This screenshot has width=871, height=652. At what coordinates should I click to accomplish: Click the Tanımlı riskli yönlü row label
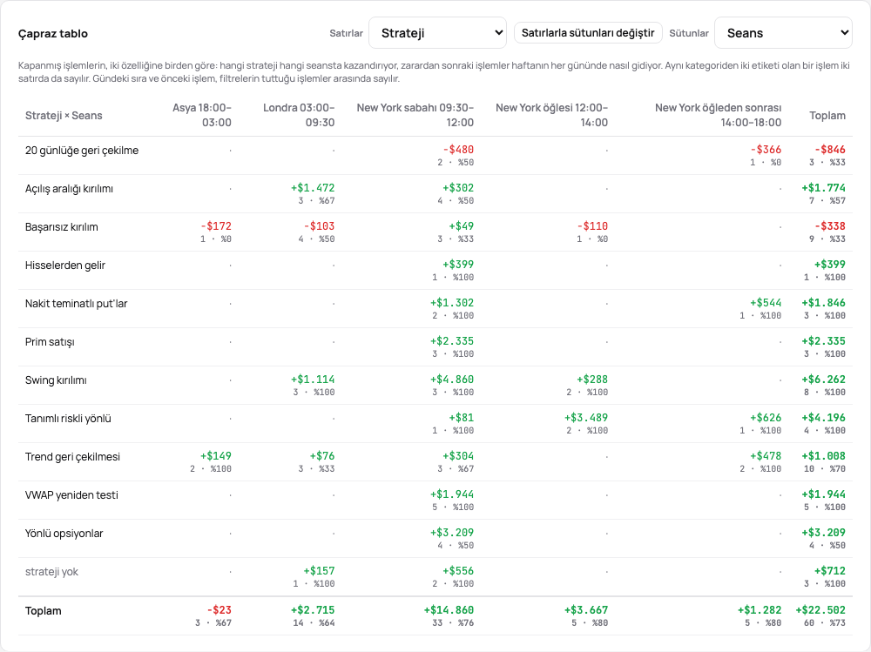(x=68, y=419)
